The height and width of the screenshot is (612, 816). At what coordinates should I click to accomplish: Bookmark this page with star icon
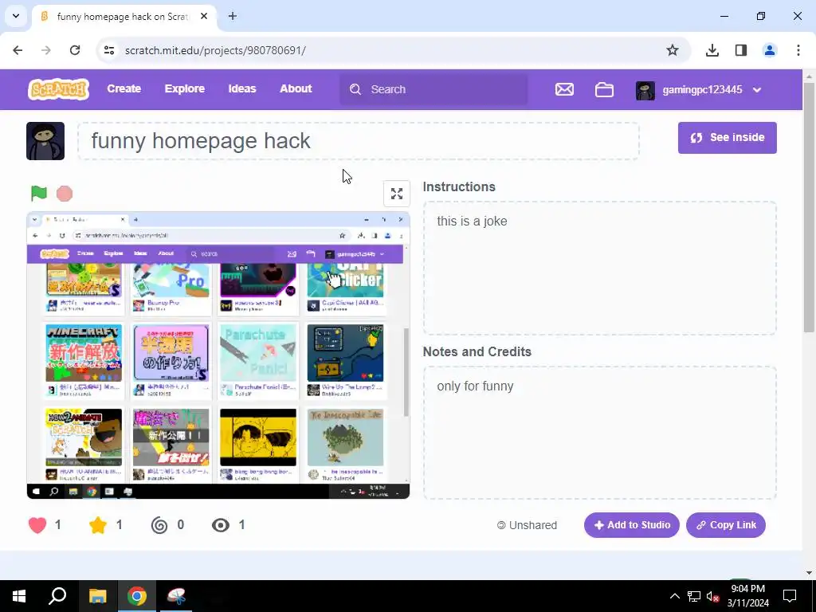click(673, 50)
